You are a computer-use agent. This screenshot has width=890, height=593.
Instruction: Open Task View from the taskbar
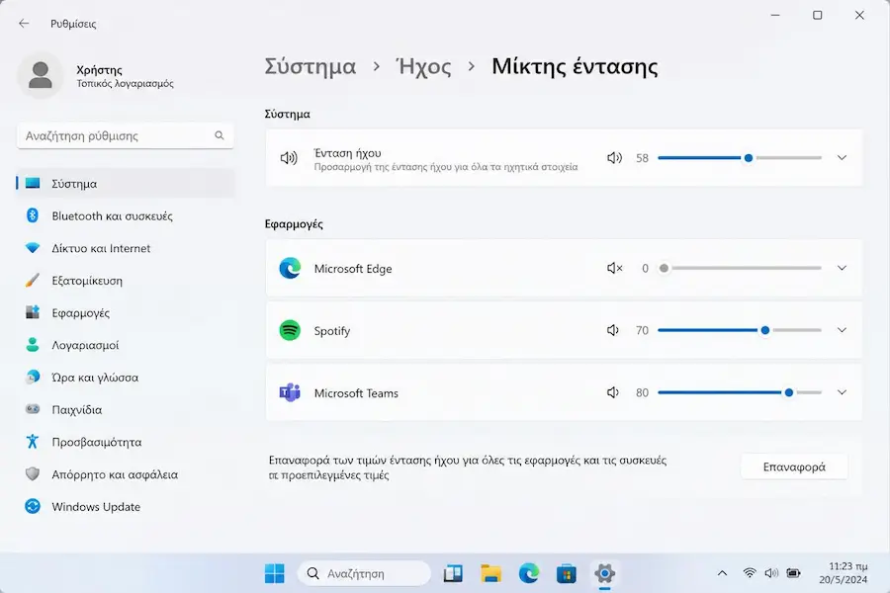[453, 573]
